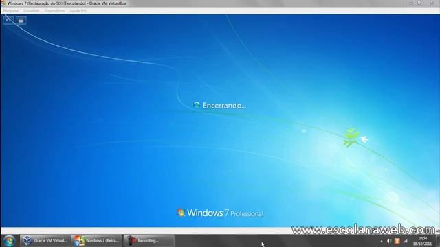The image size is (440, 247).
Task: Click the spinning busy indicator beside Encerrando
Action: click(197, 105)
